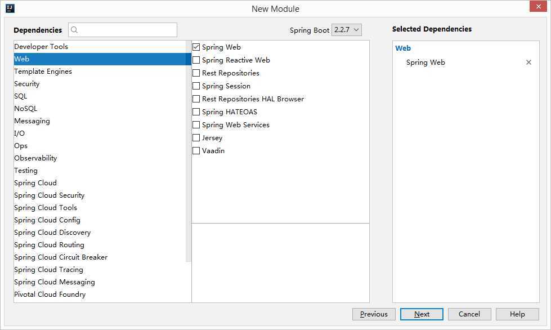Click the IntelliJ IDEA logo icon
551x330 pixels.
[10, 8]
